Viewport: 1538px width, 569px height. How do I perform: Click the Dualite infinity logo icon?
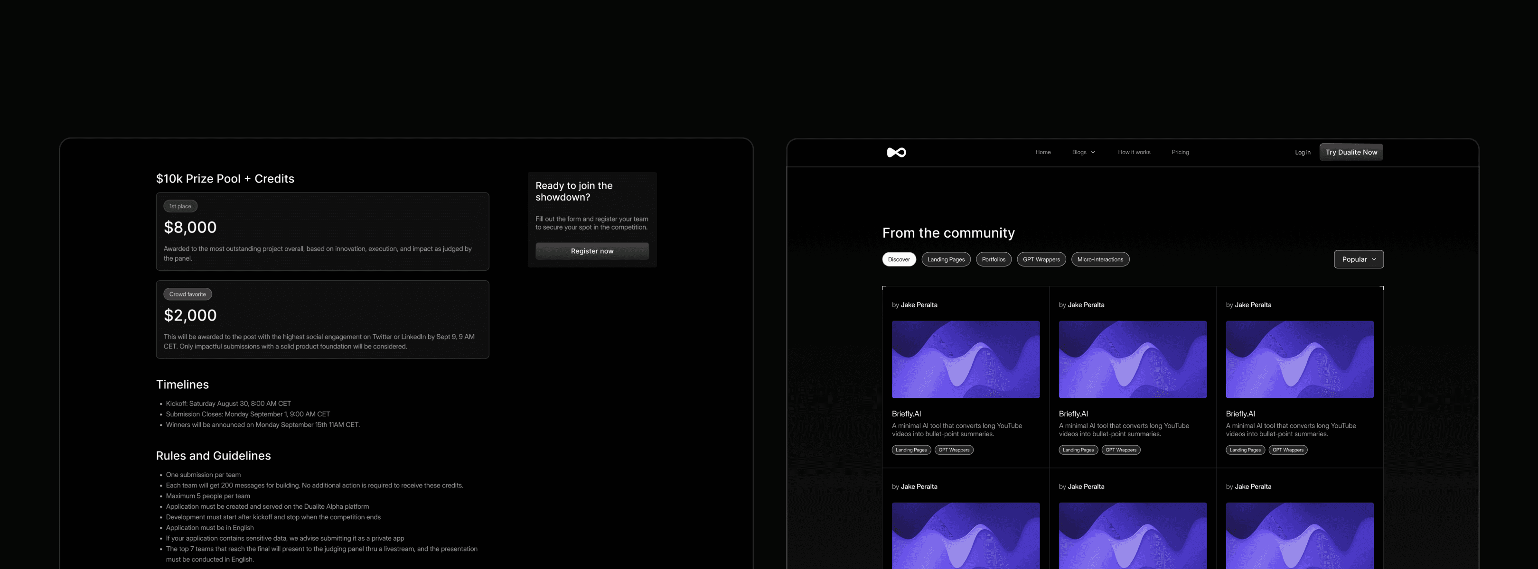click(x=896, y=153)
